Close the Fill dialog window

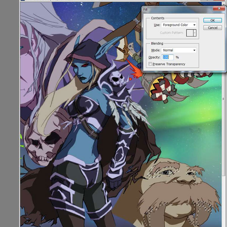tap(219, 9)
